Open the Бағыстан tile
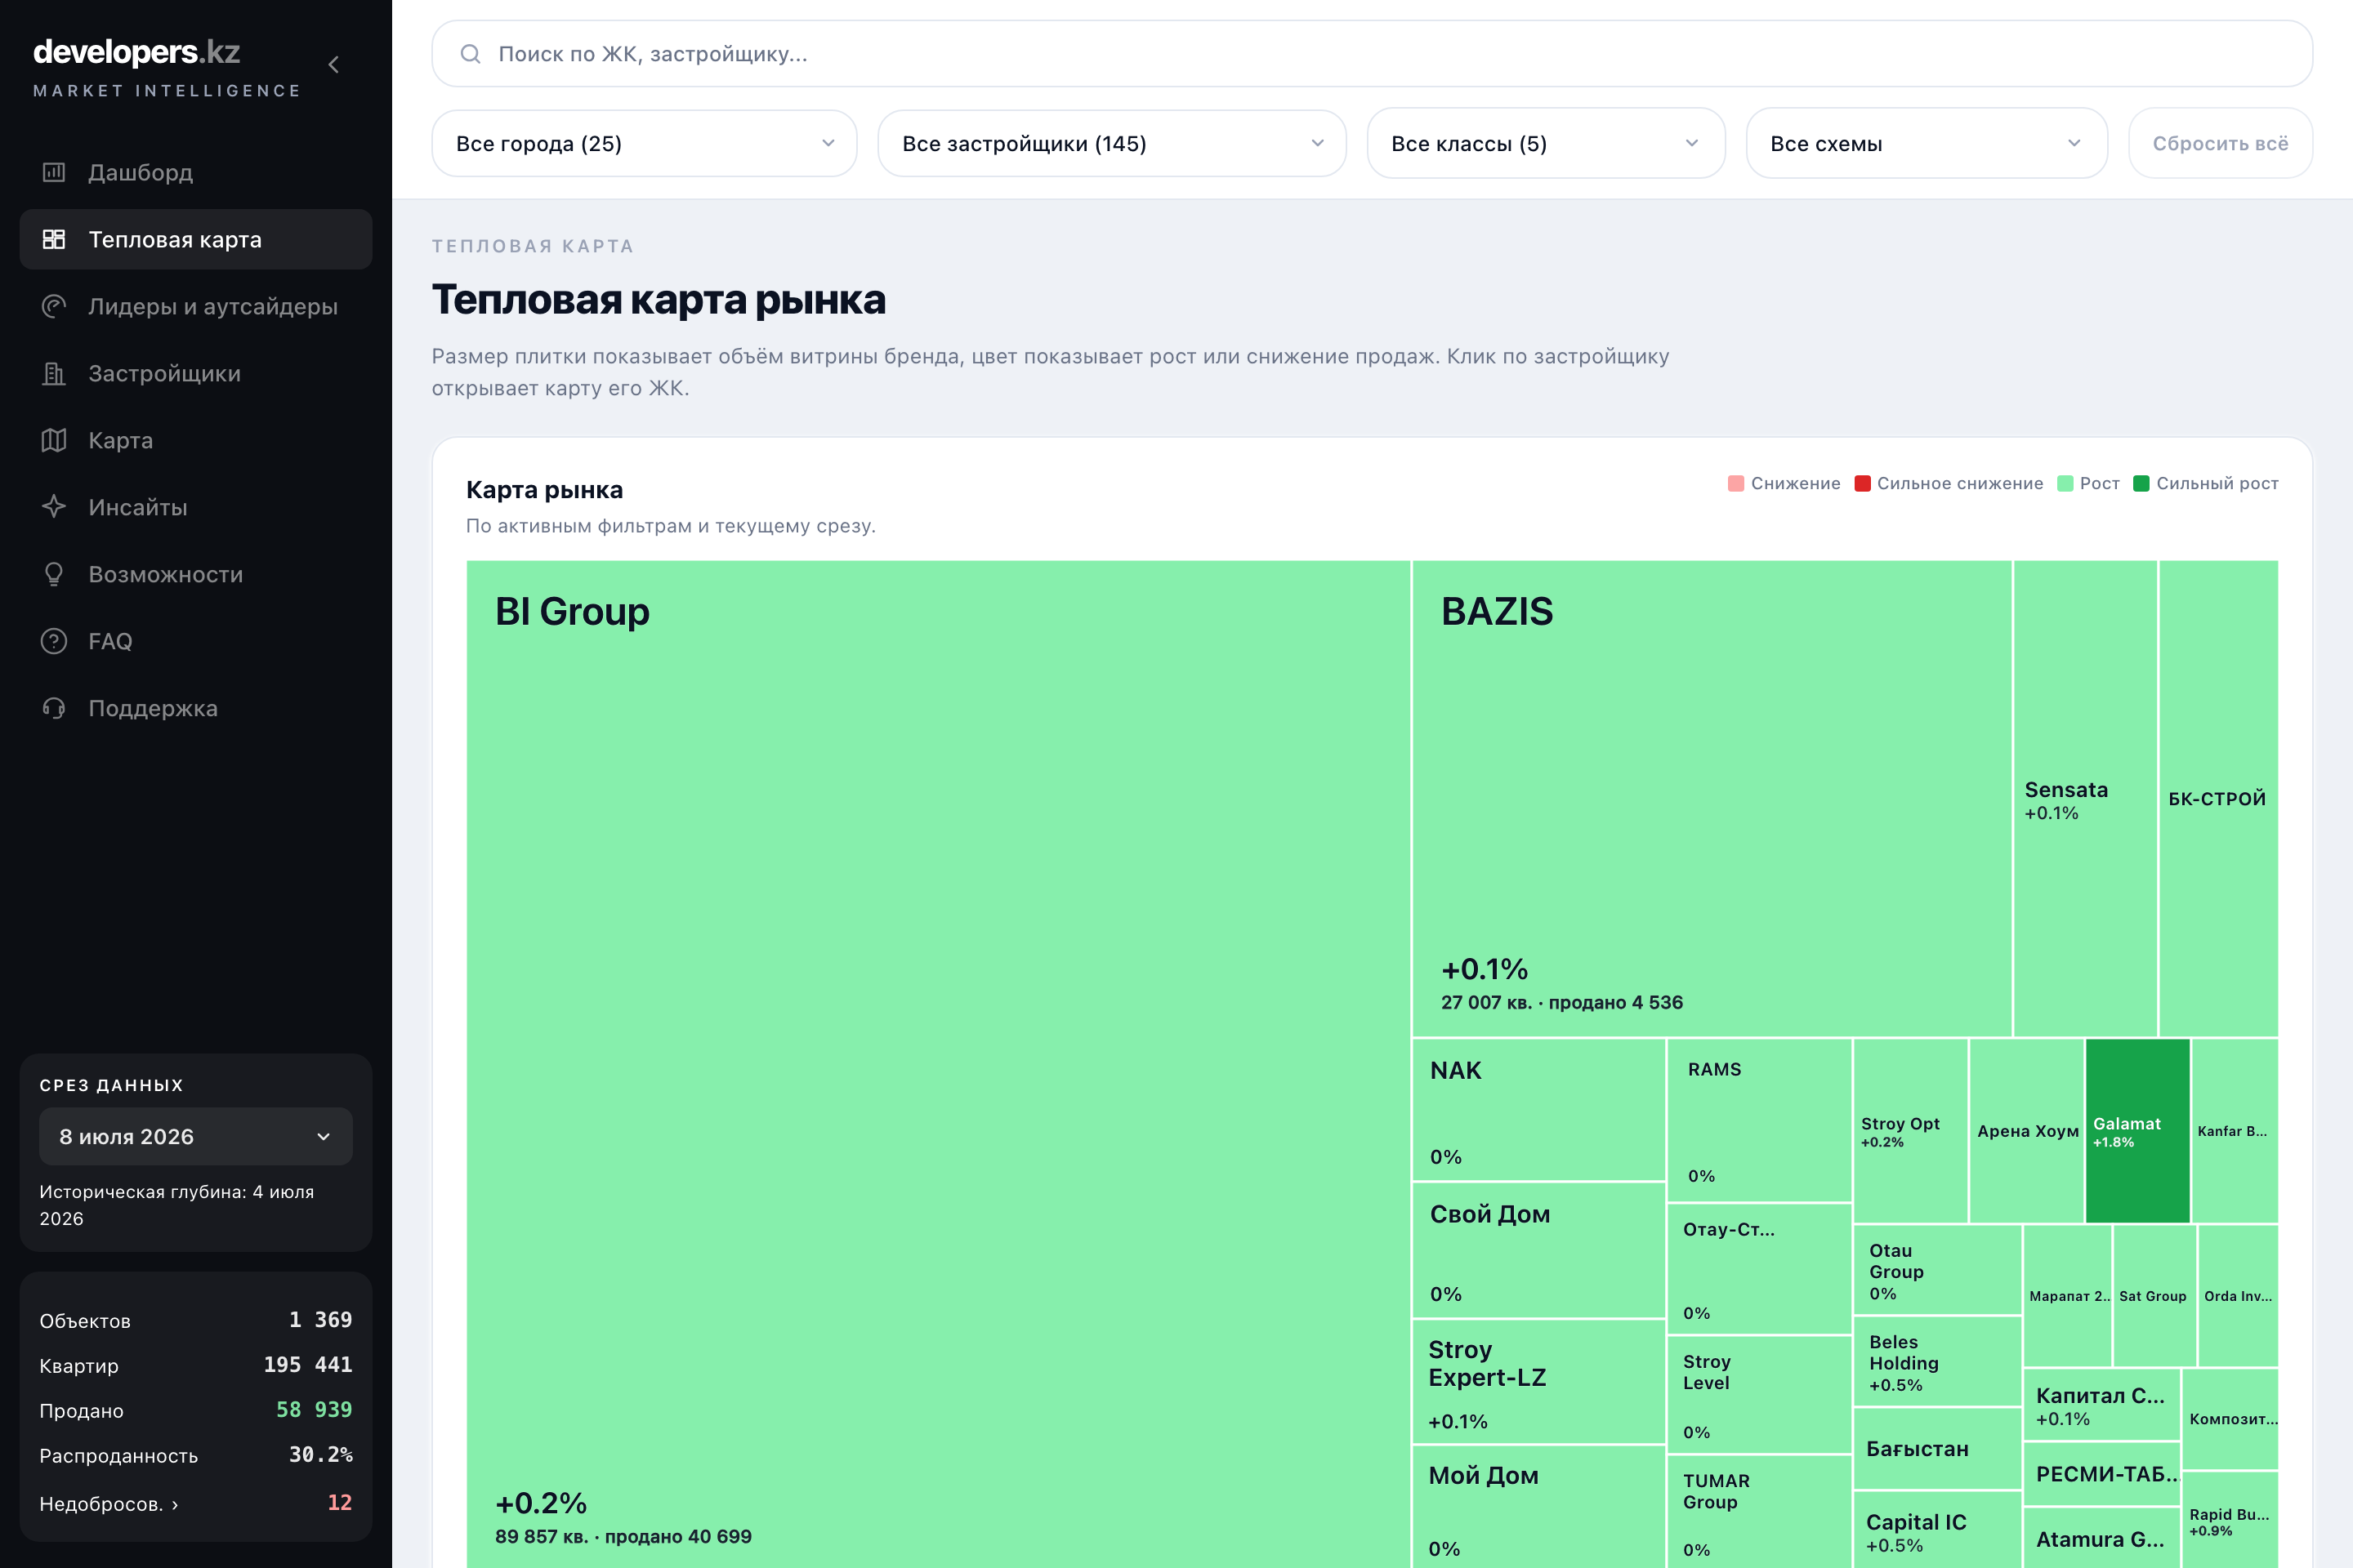Image resolution: width=2353 pixels, height=1568 pixels. (1937, 1449)
